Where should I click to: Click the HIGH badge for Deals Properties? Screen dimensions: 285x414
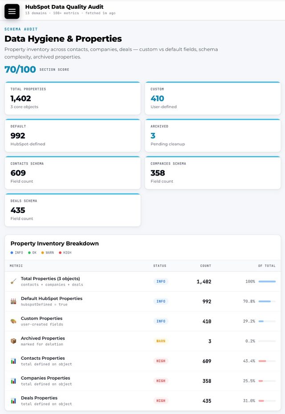click(x=161, y=401)
